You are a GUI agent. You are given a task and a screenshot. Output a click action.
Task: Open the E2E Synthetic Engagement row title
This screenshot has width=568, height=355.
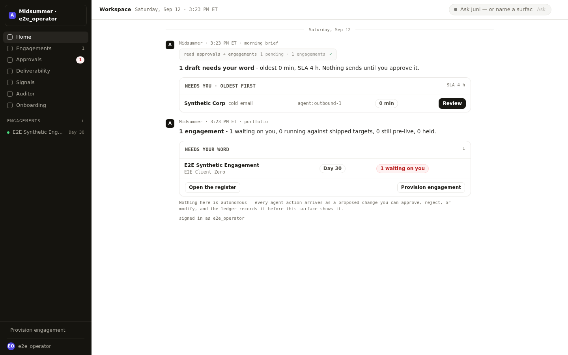222,165
